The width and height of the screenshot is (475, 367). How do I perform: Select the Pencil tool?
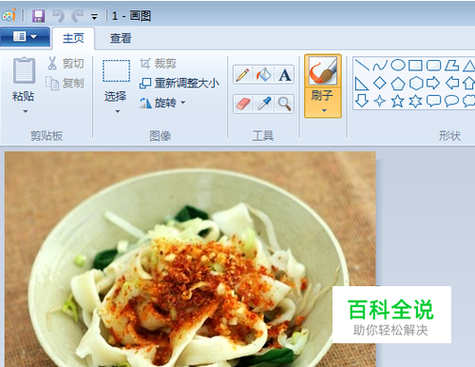point(243,75)
